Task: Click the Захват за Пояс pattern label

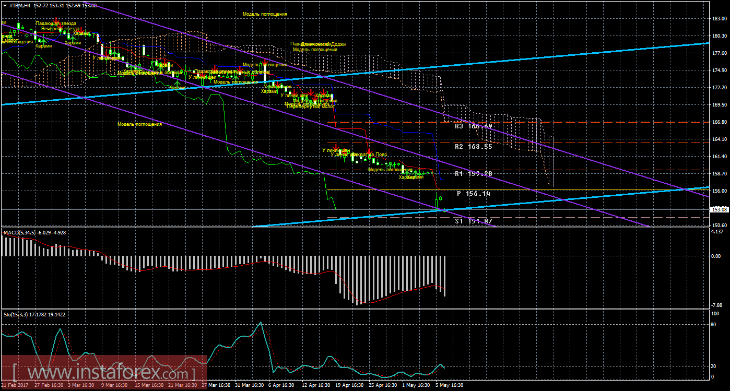Action: (370, 155)
